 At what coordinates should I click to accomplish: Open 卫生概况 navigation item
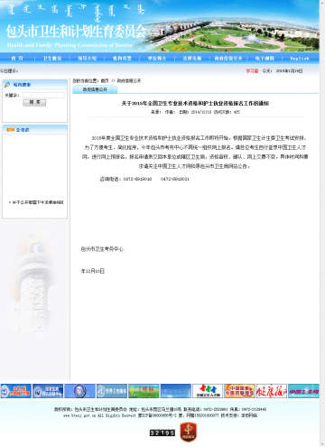(x=52, y=58)
